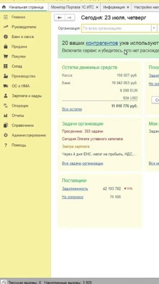Open the Помощь question mark icon

(6, 145)
